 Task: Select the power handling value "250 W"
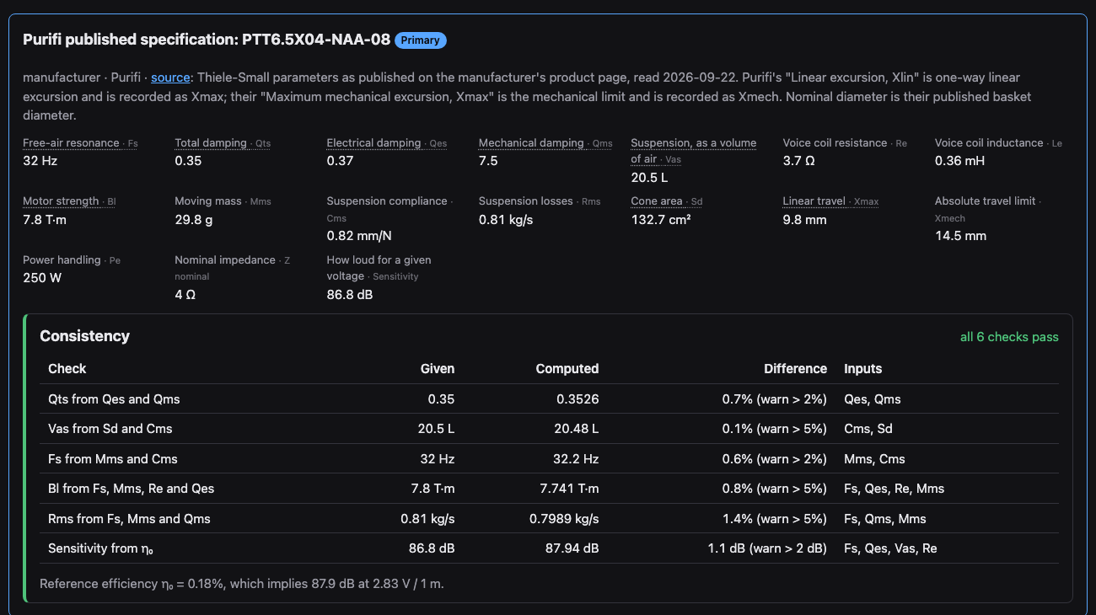point(42,278)
